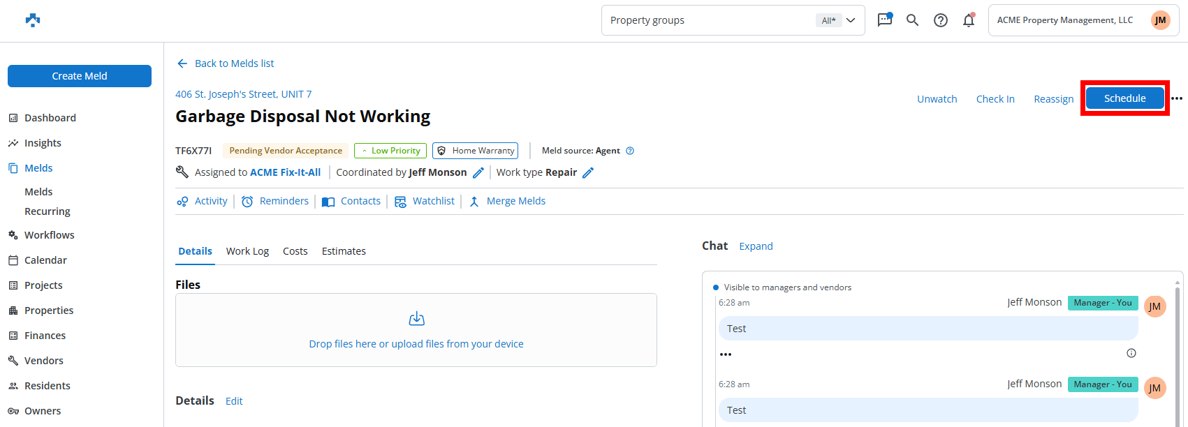The width and height of the screenshot is (1188, 427).
Task: Open the help question mark icon
Action: coord(941,20)
